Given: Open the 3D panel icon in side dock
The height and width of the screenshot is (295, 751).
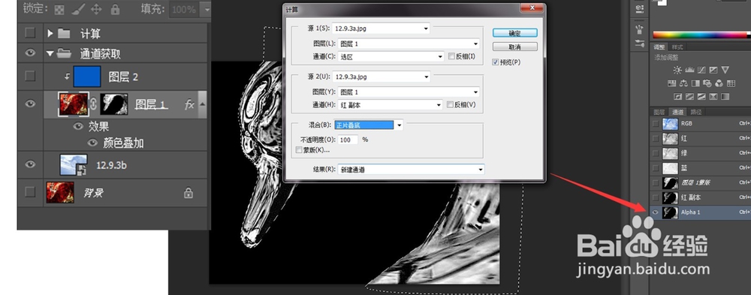Looking at the screenshot, I should pyautogui.click(x=639, y=10).
